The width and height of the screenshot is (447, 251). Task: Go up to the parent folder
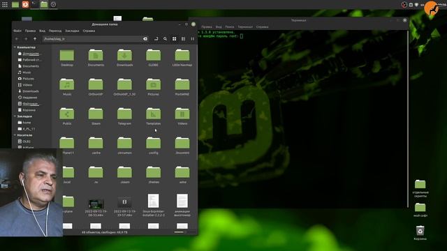[x=35, y=39]
